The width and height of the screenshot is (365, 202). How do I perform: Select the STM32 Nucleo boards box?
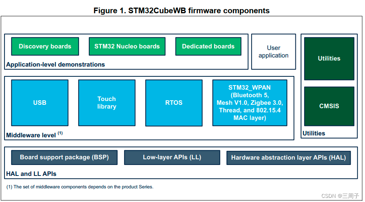(127, 46)
